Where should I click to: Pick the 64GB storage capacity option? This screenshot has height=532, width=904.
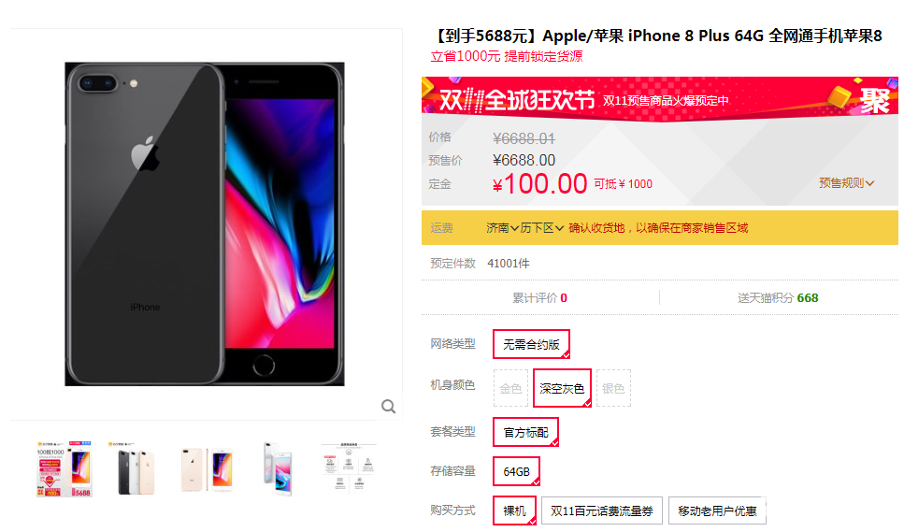tap(517, 471)
